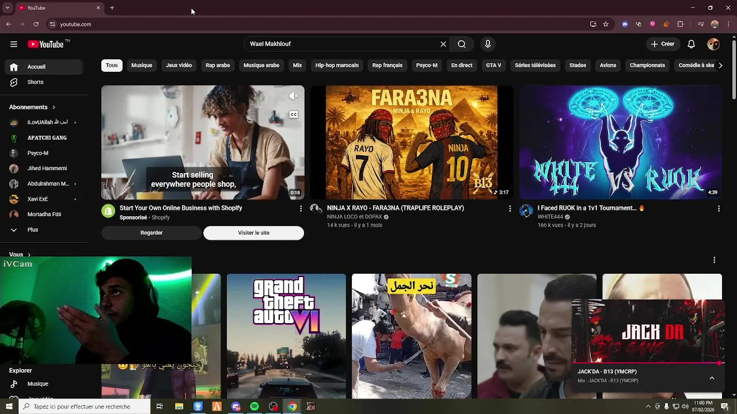Viewport: 737px width, 414px height.
Task: Select the Championnats filter chip
Action: [x=647, y=66]
